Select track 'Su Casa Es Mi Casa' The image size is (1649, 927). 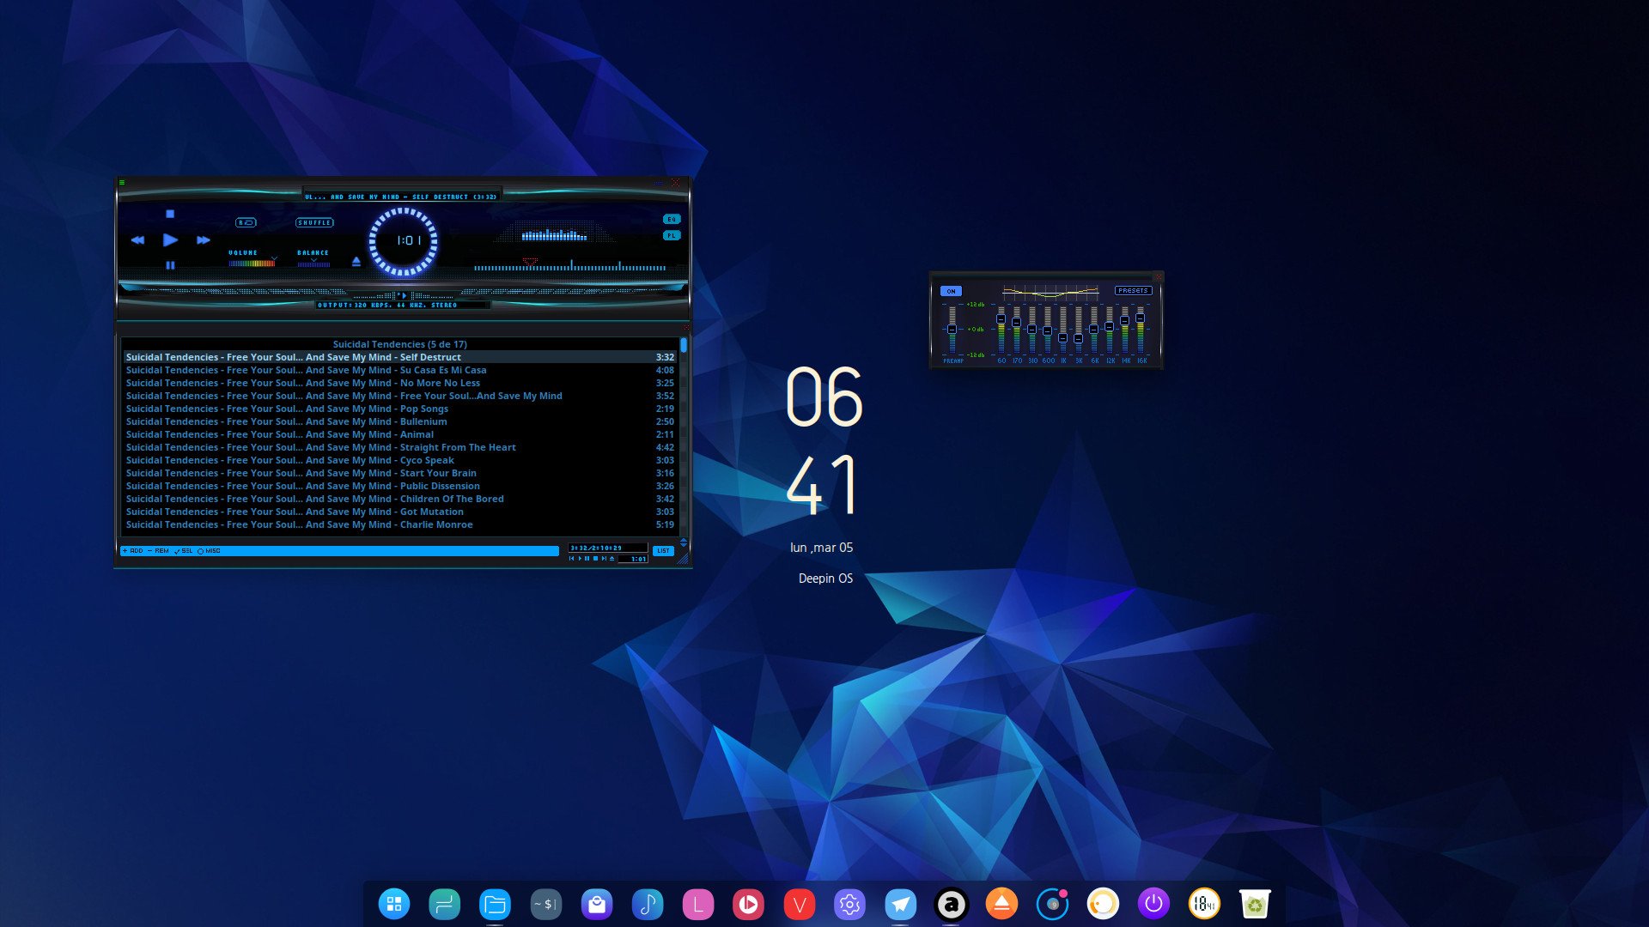[400, 371]
